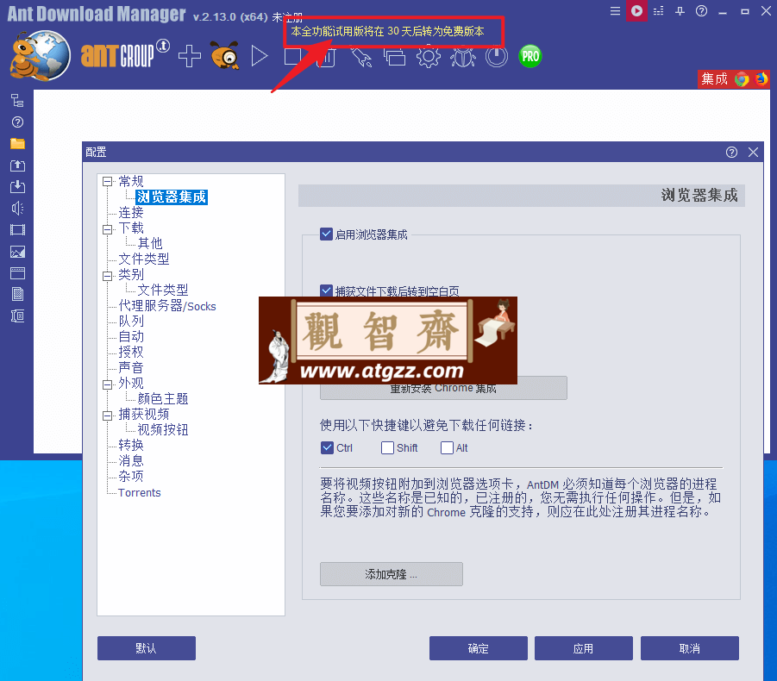Click the red video play icon in title bar
777x681 pixels.
[x=636, y=11]
